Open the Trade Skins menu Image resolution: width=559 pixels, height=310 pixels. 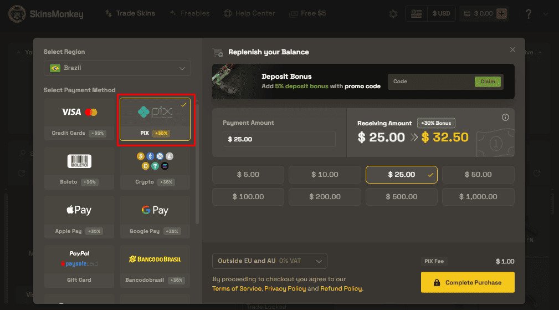pyautogui.click(x=130, y=13)
